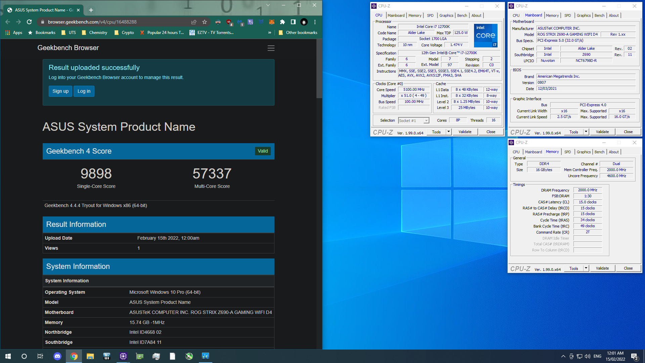Open Graphics tab in Mainboard CPU-Z window

584,15
